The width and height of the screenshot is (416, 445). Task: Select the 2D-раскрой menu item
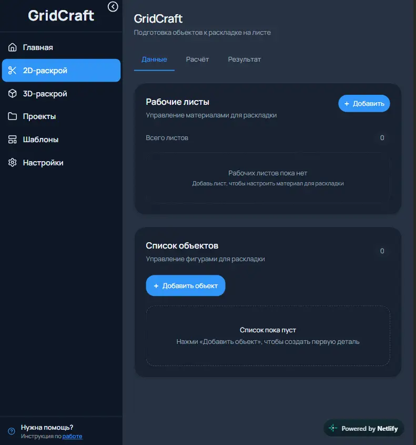(x=61, y=71)
